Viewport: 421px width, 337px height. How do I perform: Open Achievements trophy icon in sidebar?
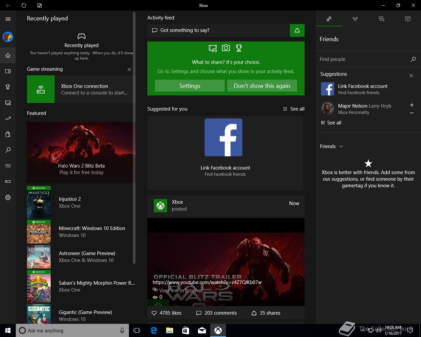tap(8, 87)
